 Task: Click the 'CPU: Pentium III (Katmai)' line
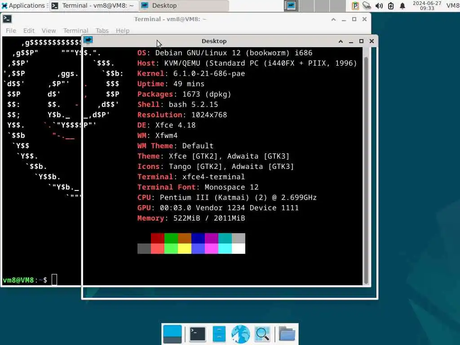227,198
